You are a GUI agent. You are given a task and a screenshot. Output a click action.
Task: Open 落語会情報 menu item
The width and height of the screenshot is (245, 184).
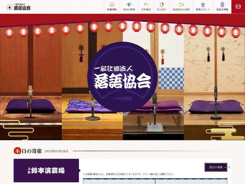point(222,7)
